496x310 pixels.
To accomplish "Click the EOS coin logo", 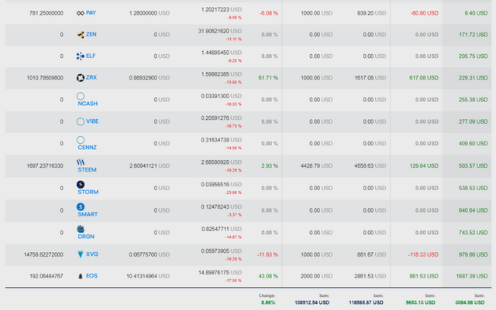I will pos(81,276).
